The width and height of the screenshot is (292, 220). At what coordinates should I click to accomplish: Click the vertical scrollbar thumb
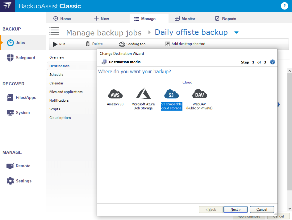tap(290, 132)
